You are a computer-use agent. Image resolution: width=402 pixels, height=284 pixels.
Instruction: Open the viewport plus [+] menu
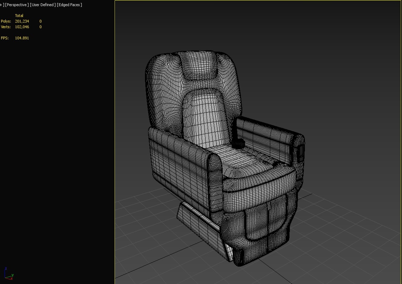(2, 5)
